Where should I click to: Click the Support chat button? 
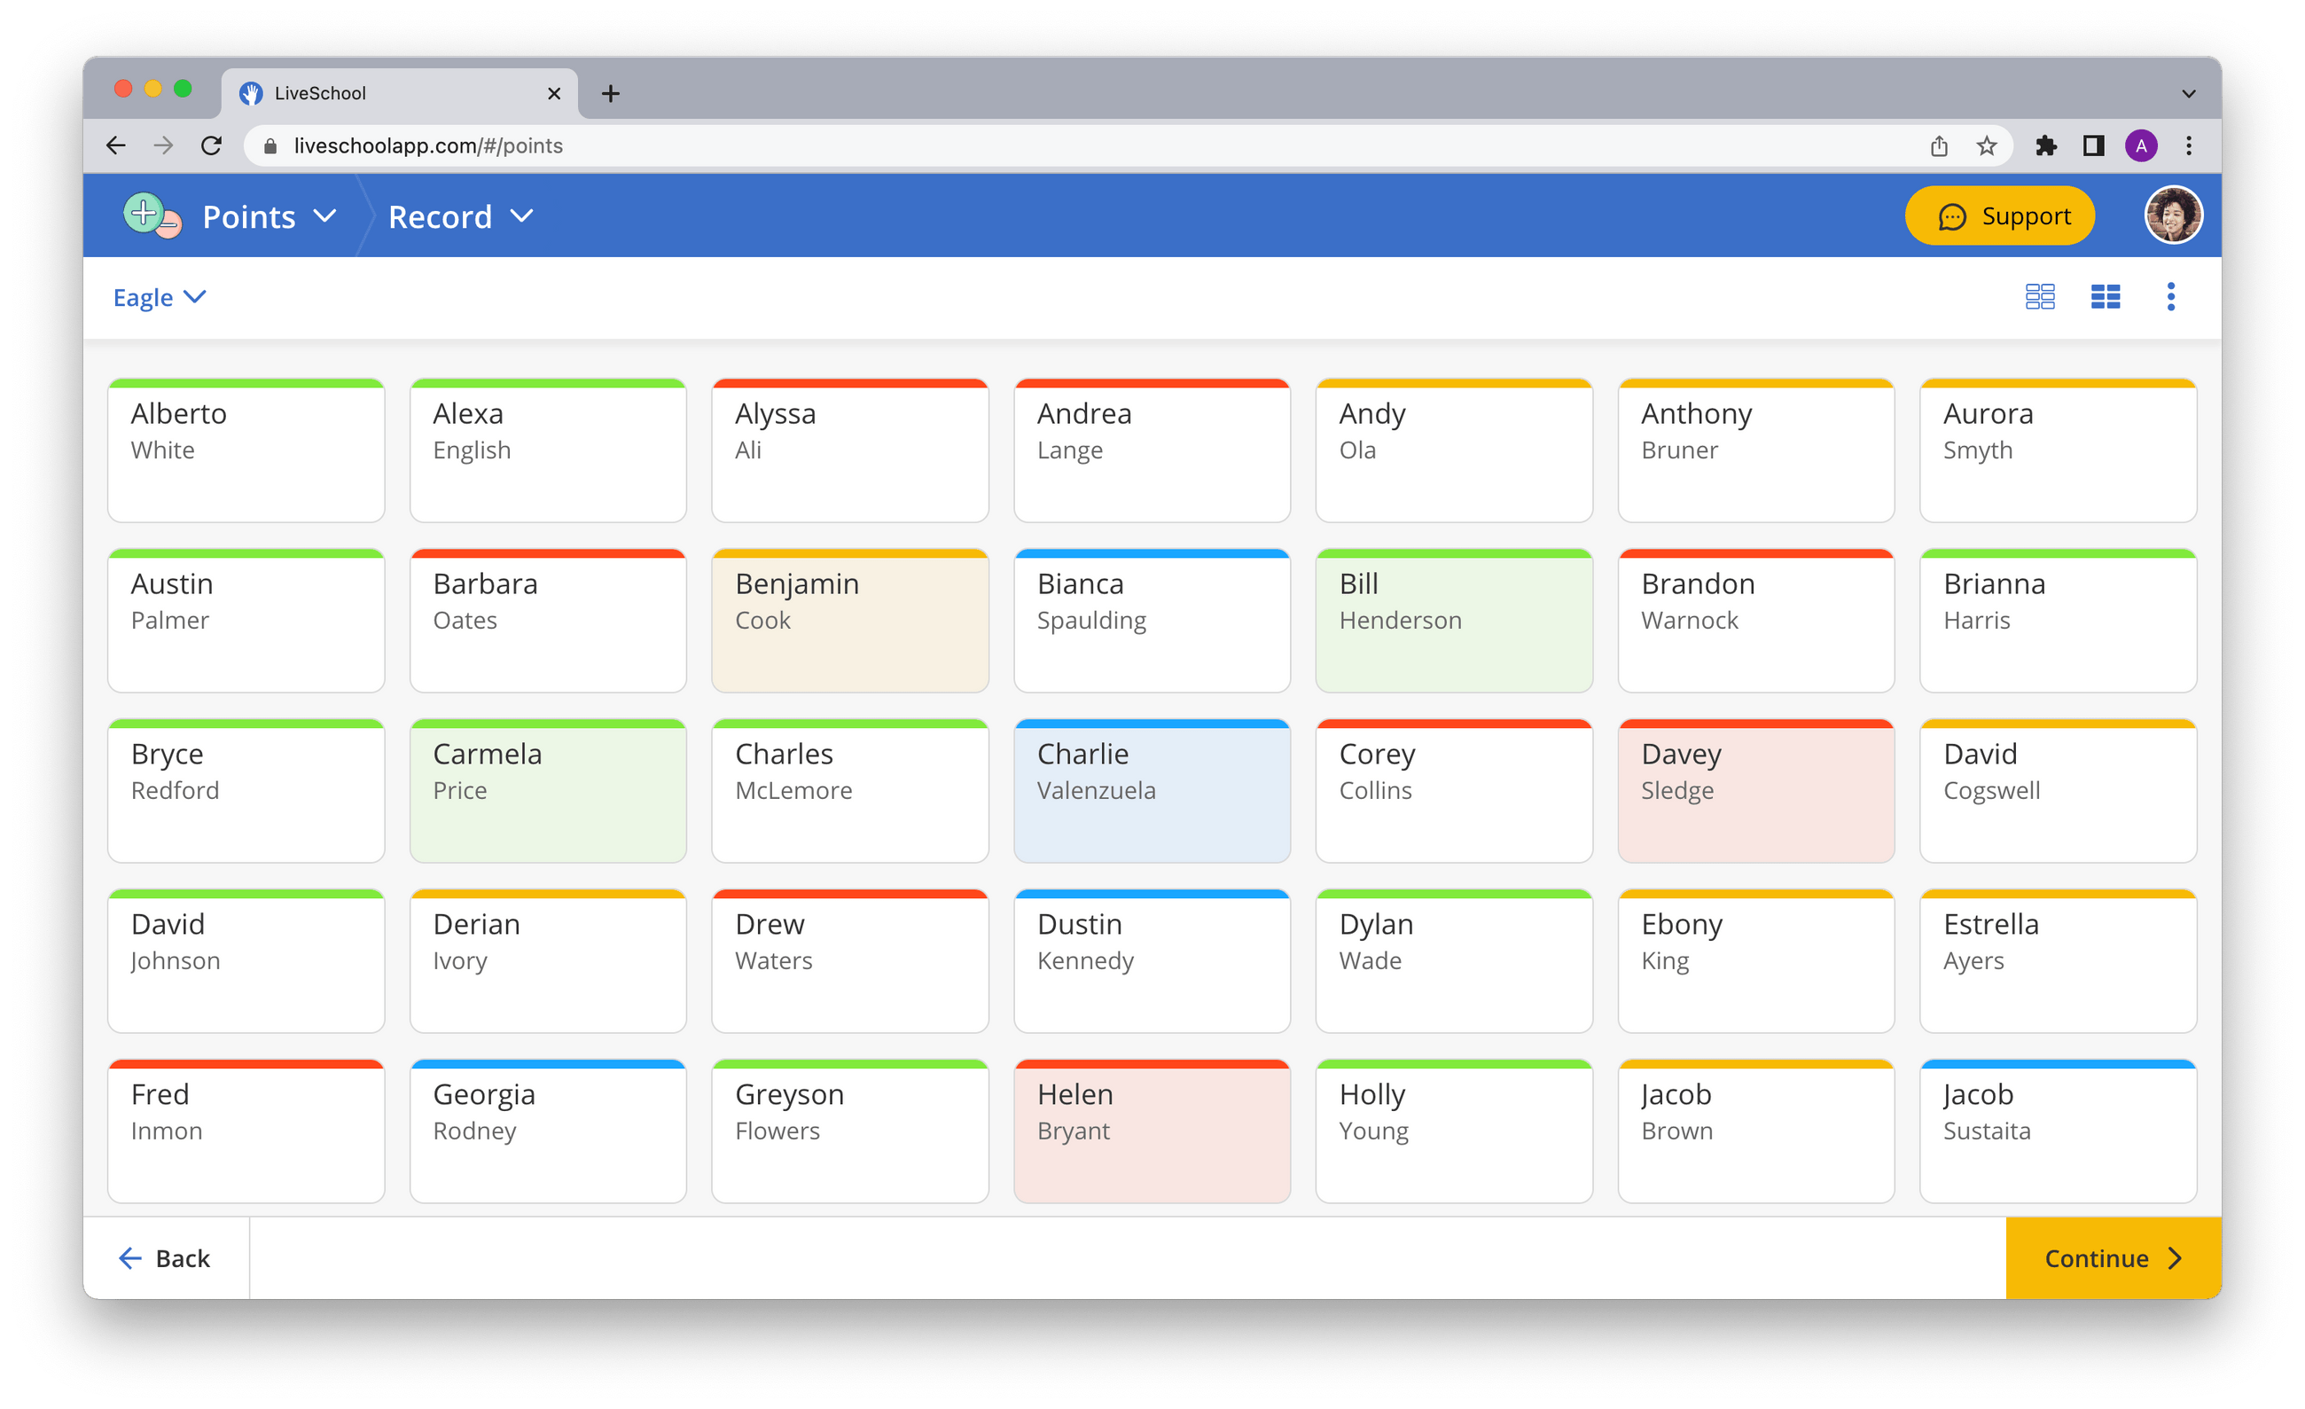tap(1999, 216)
